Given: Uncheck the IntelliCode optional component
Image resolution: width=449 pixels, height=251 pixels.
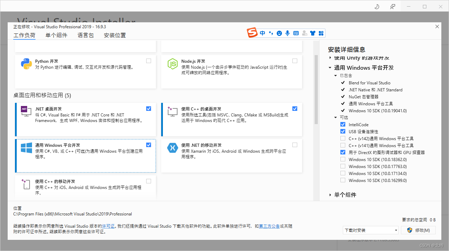Looking at the screenshot, I should click(x=343, y=124).
